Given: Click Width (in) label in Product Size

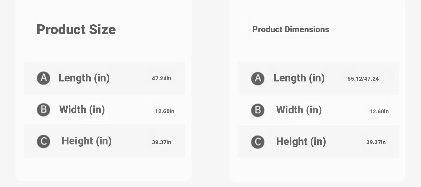Looking at the screenshot, I should [x=82, y=110].
